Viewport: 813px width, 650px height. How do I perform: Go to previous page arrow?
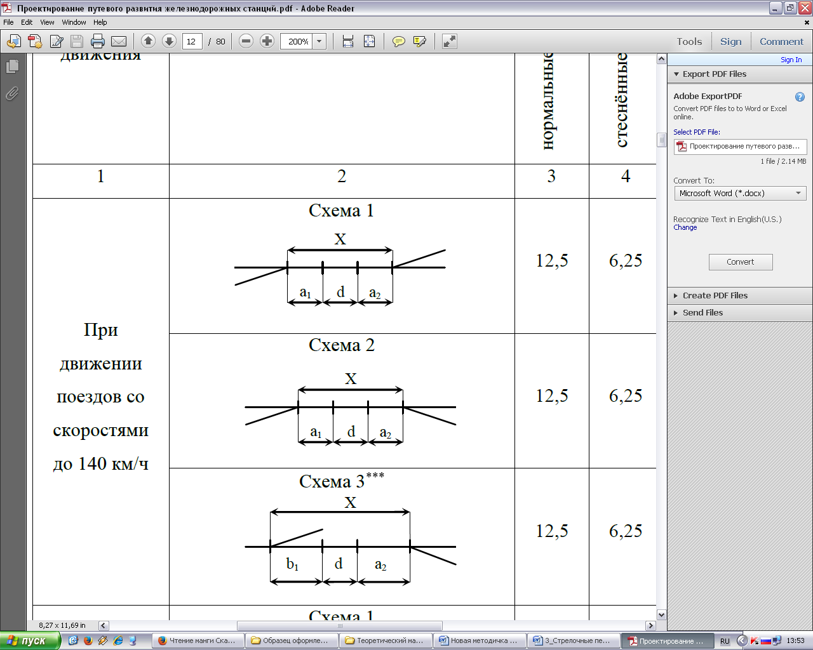(x=148, y=41)
